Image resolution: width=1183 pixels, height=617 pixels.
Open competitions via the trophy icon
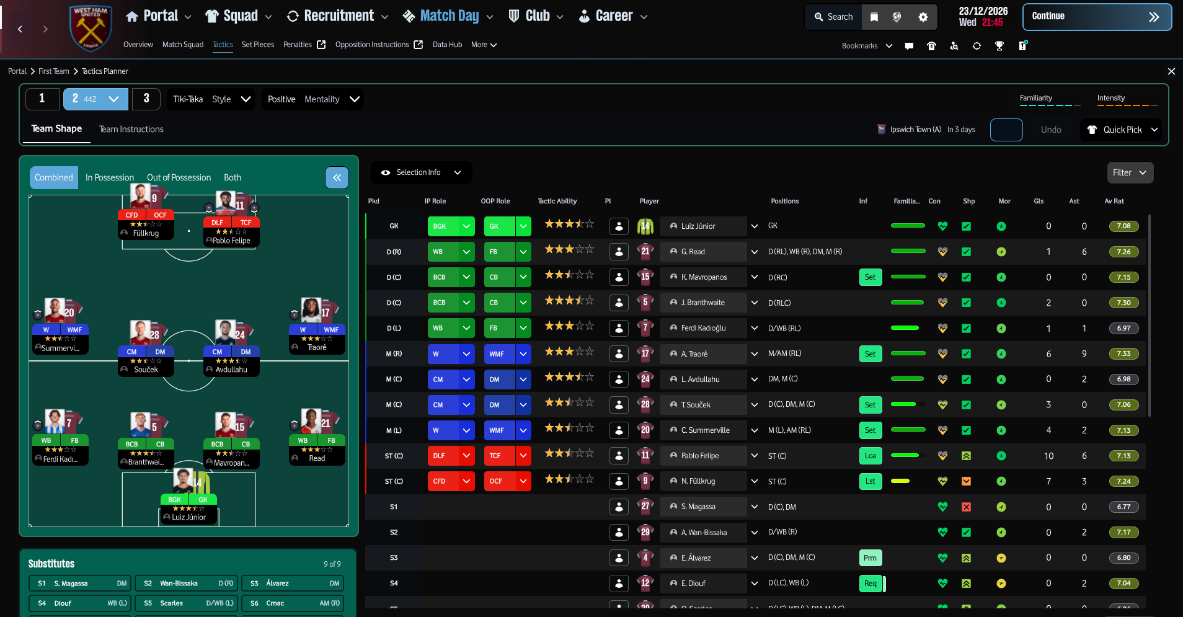pyautogui.click(x=999, y=46)
